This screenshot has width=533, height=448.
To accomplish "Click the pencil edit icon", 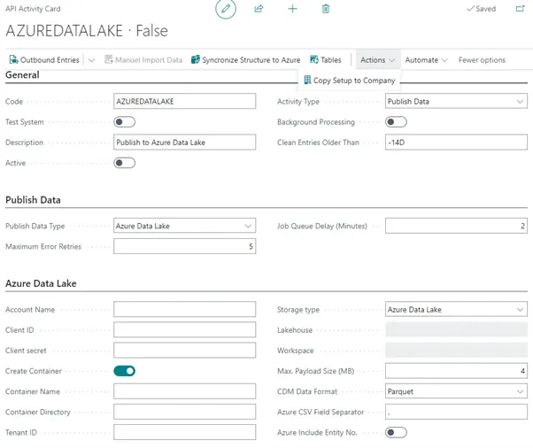I will coord(226,9).
